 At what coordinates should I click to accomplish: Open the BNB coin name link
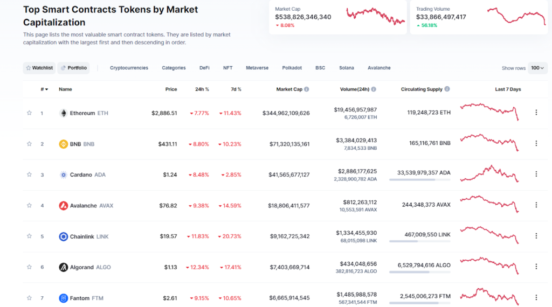coord(82,144)
